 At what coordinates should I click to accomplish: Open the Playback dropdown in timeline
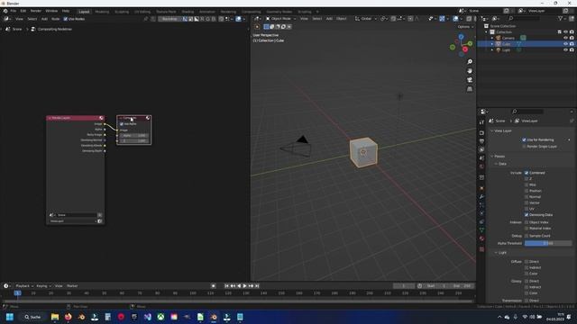click(24, 286)
